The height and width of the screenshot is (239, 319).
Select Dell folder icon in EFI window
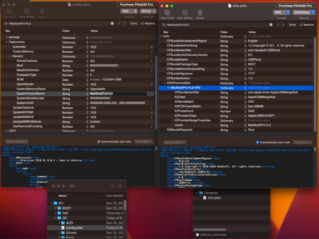(59, 213)
